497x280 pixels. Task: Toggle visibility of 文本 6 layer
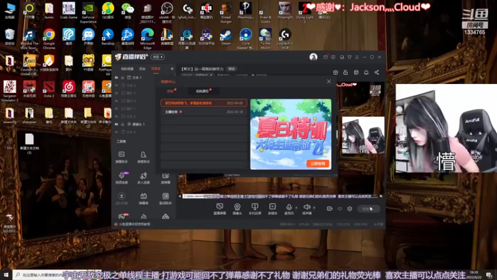coord(116,85)
